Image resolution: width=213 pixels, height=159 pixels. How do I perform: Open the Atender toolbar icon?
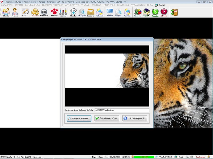pyautogui.click(x=73, y=12)
